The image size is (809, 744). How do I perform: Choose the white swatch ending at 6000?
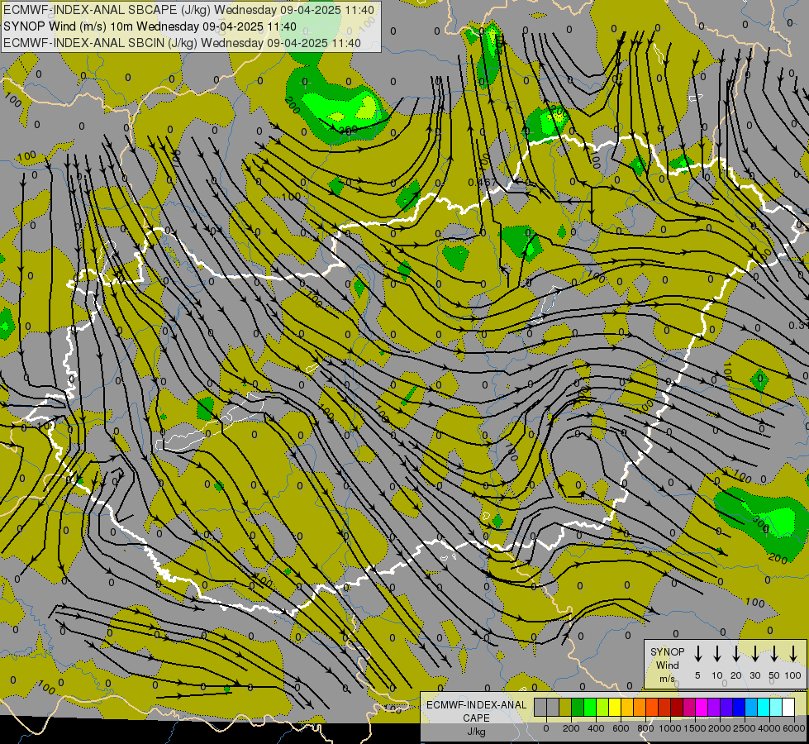pos(788,707)
